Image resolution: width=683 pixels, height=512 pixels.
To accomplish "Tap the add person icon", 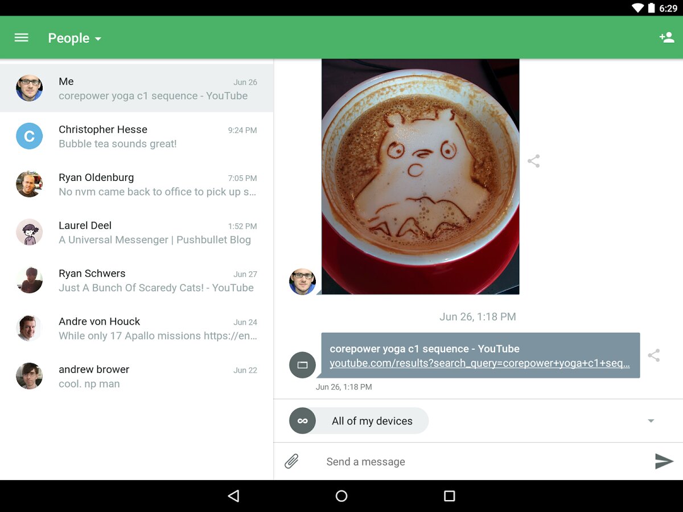I will [666, 38].
